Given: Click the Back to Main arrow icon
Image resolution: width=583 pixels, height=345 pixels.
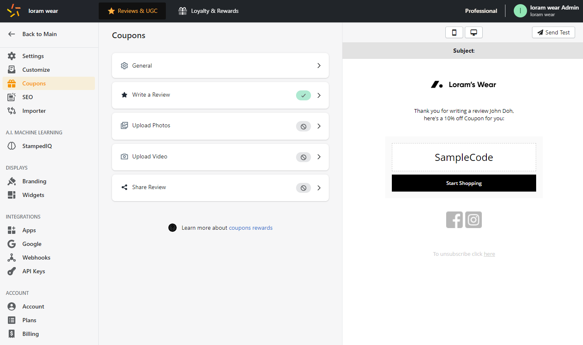Looking at the screenshot, I should [x=12, y=34].
